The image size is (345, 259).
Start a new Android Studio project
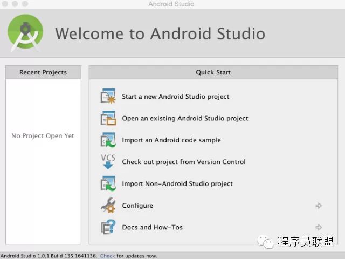coord(175,97)
